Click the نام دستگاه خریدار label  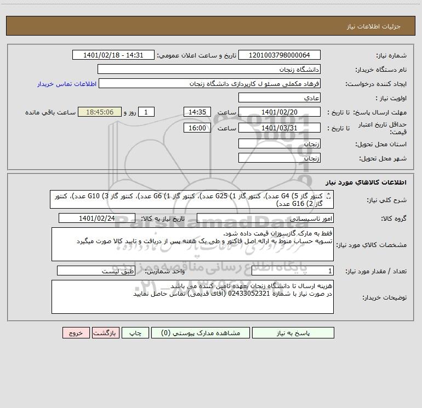click(x=381, y=70)
